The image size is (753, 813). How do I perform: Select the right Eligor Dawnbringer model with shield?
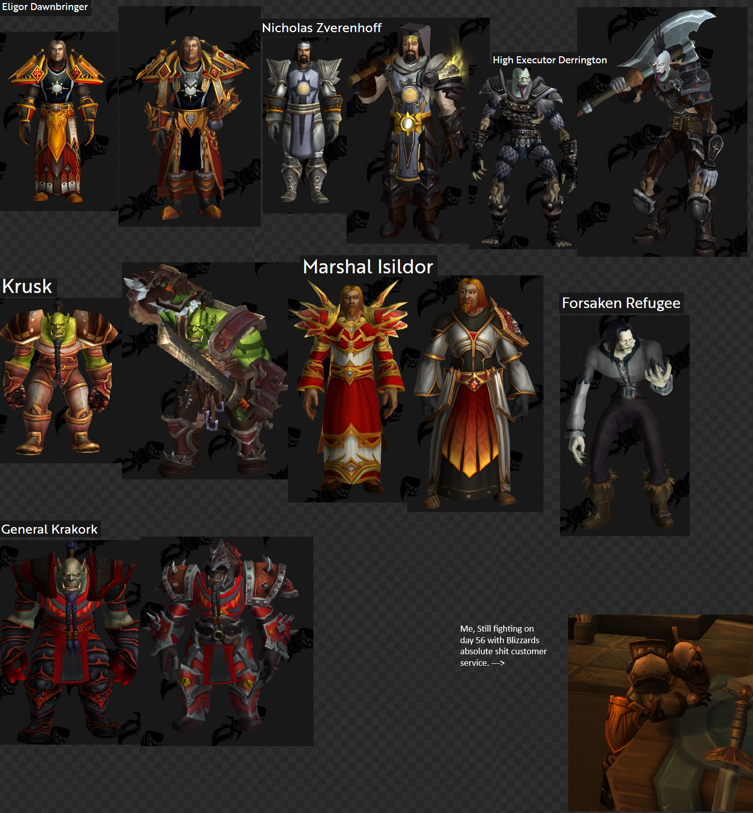click(190, 126)
